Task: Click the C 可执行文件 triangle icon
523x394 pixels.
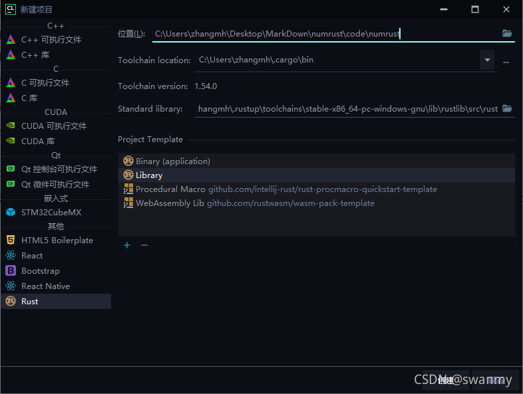Action: (11, 82)
